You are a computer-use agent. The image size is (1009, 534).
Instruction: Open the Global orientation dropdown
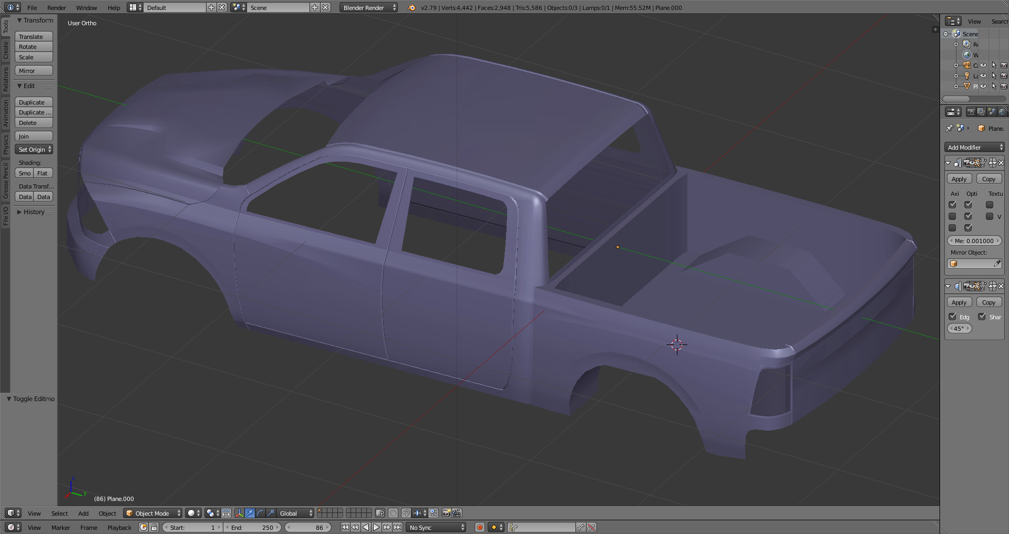pyautogui.click(x=295, y=513)
